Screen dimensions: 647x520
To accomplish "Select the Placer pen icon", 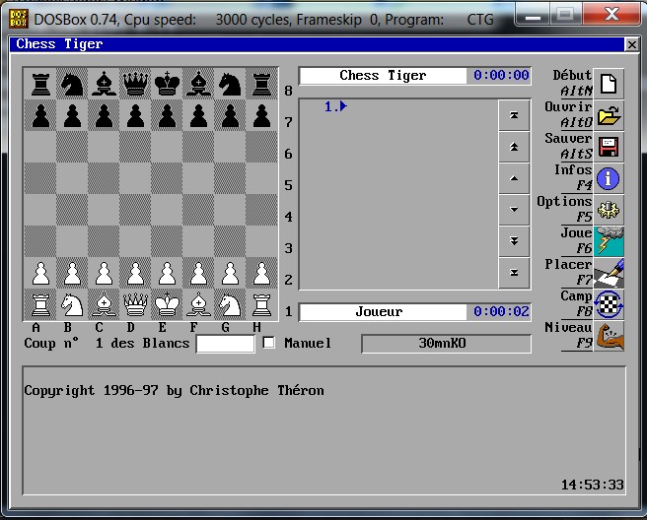I will pos(609,273).
